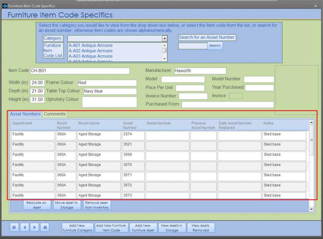Open View Assets Removed
Screen dimensions: 323x239
point(201,228)
